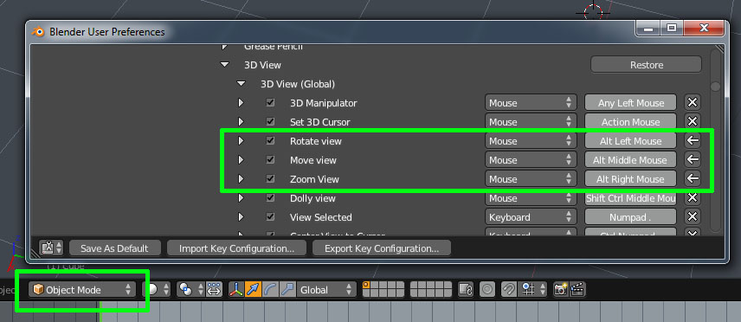
Task: Click the Restore button
Action: [x=646, y=65]
